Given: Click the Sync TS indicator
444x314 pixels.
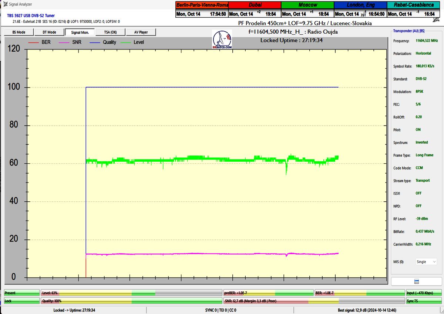Looking at the screenshot, I should click(423, 301).
